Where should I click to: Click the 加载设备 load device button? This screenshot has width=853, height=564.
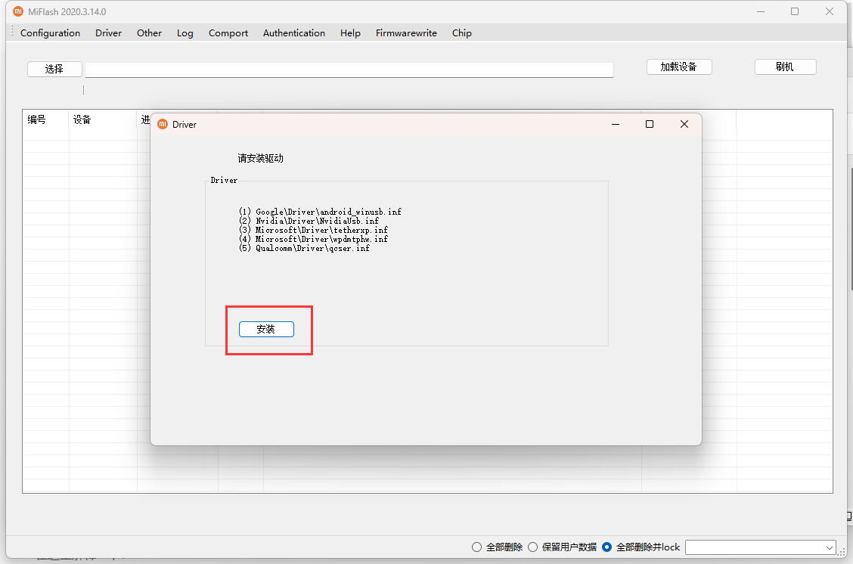(679, 67)
